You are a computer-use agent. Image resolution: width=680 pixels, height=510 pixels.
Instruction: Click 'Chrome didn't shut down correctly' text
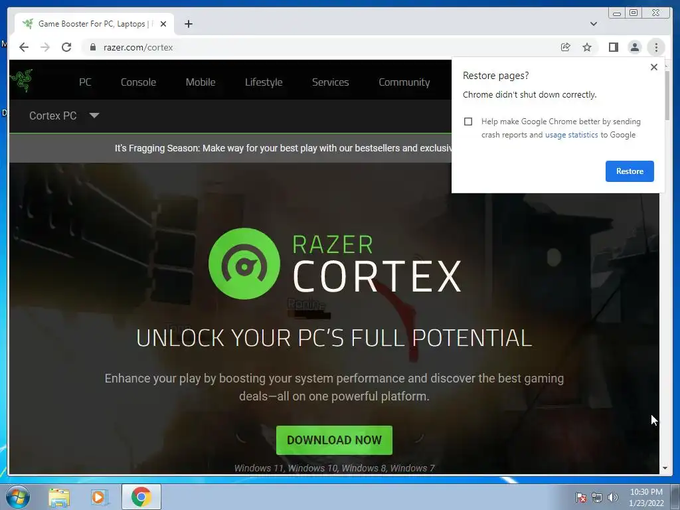pos(529,94)
